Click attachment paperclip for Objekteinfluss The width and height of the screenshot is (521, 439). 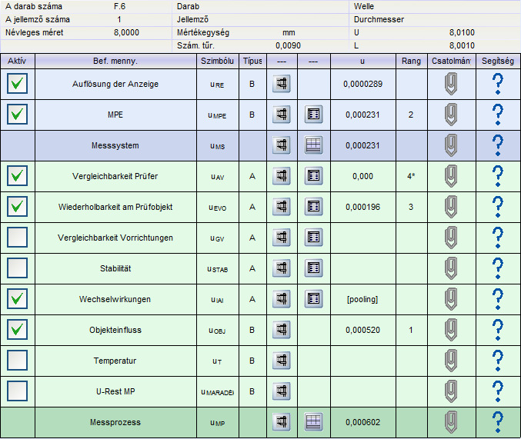point(451,330)
